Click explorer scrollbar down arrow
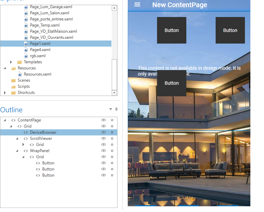264x212 pixels. coord(114,93)
